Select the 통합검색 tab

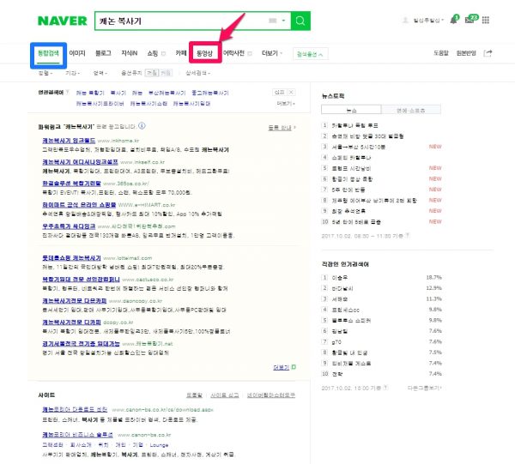click(x=48, y=53)
